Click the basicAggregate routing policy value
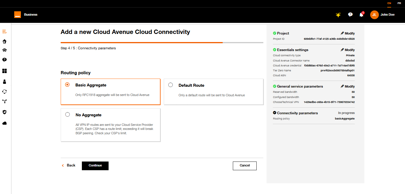The image size is (405, 194). (345, 119)
